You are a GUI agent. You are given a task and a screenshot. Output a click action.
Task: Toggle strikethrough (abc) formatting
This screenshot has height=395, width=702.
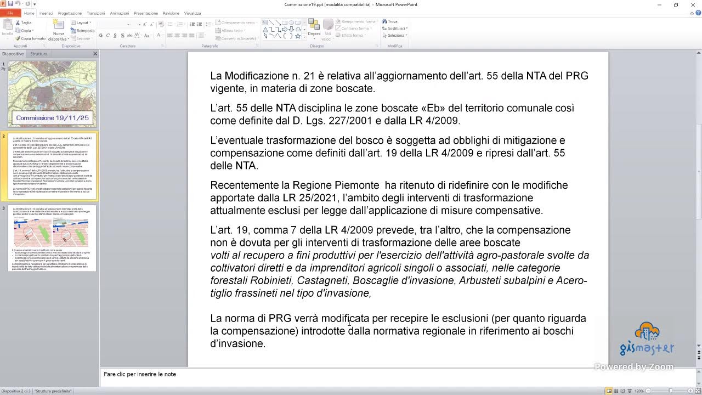(129, 35)
